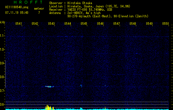173x110 pixels.
Task: Click the HROFFT title text
Action: pyautogui.click(x=28, y=2)
